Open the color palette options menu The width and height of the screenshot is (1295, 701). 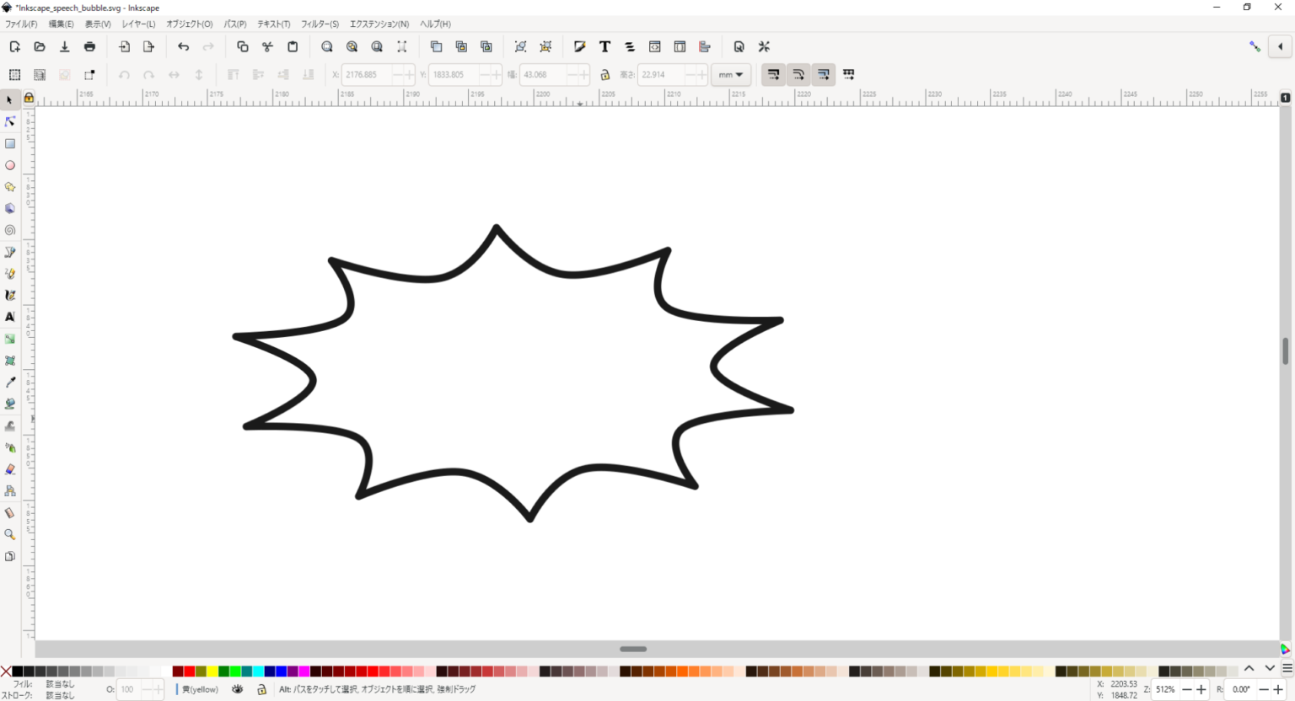pos(1287,669)
